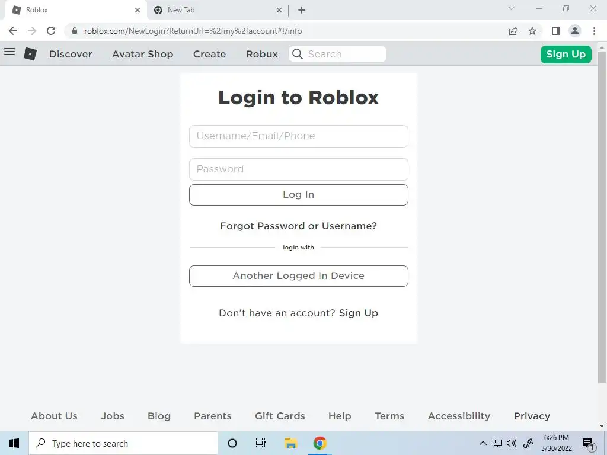
Task: Open the Roblox hamburger navigation menu
Action: point(9,52)
